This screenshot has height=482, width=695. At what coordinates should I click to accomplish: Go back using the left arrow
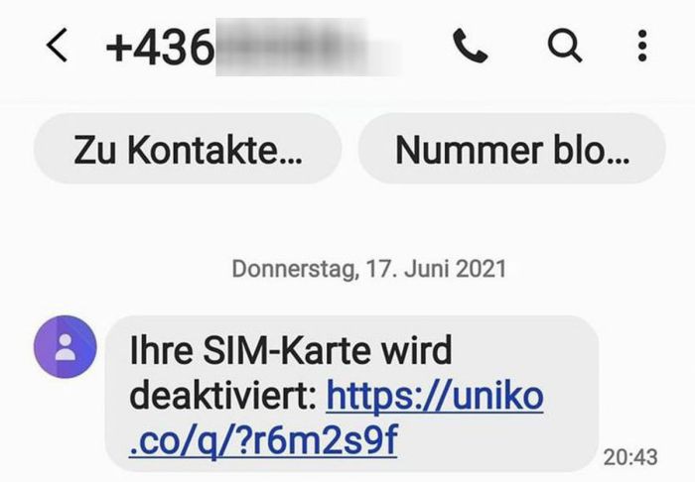tap(58, 45)
